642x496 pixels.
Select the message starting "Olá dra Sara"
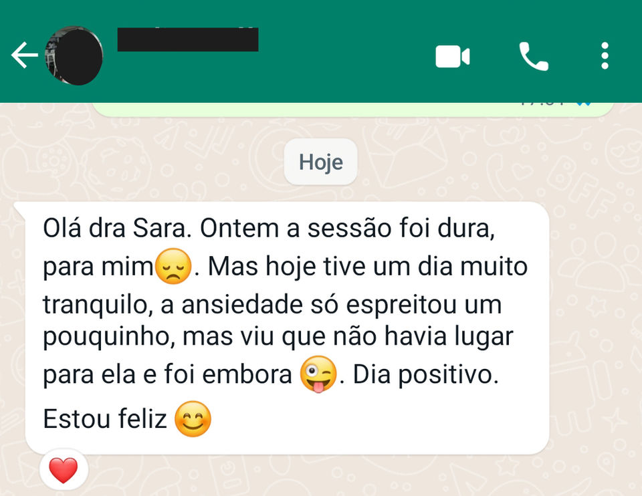[287, 328]
